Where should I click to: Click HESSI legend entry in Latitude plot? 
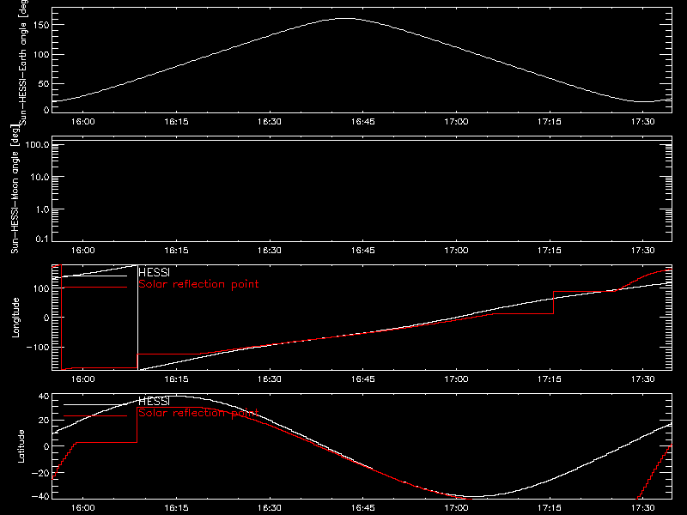tap(154, 401)
